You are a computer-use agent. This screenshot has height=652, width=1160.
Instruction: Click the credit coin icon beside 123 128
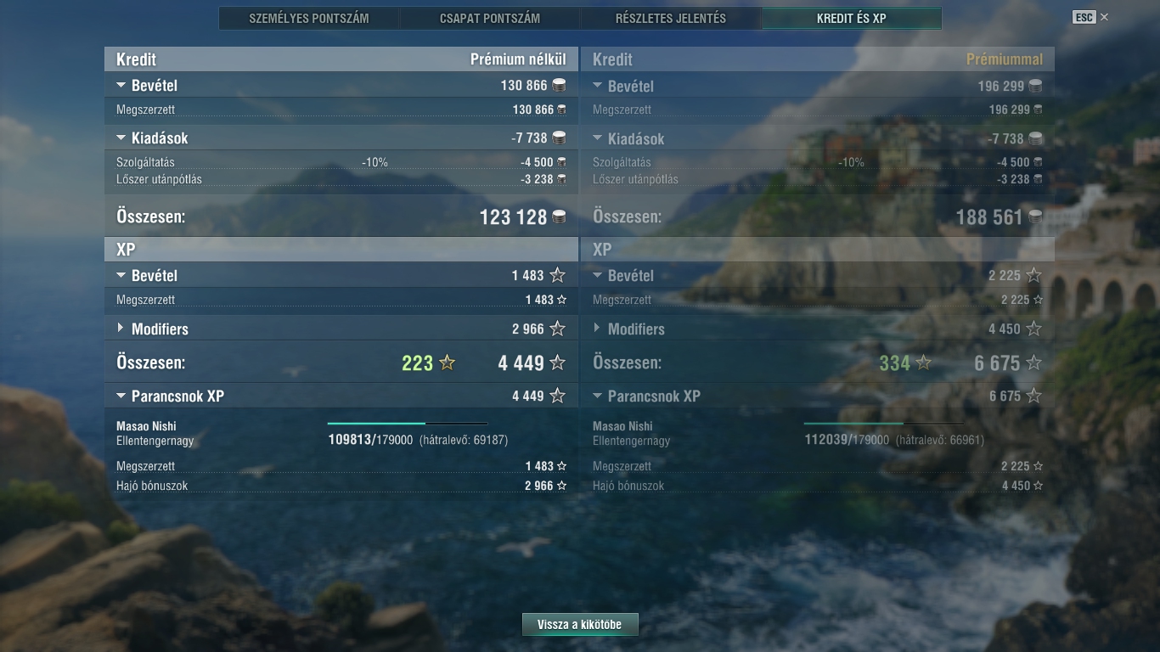[x=559, y=217]
